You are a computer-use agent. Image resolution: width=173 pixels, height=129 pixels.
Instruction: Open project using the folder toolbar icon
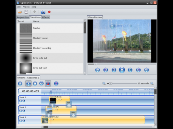(x=20, y=12)
